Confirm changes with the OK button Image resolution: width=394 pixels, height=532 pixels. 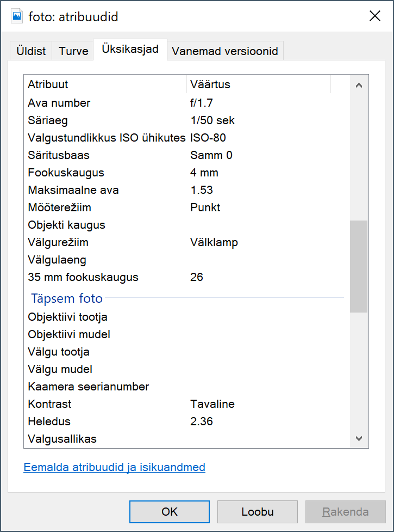coord(169,511)
